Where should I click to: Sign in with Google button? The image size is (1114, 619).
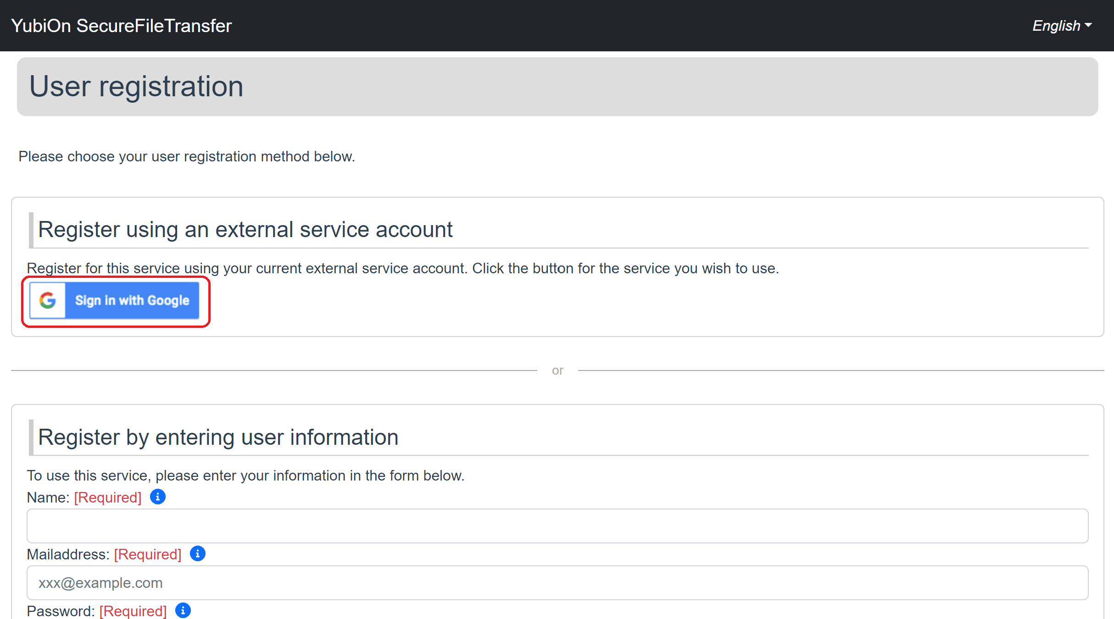point(114,300)
